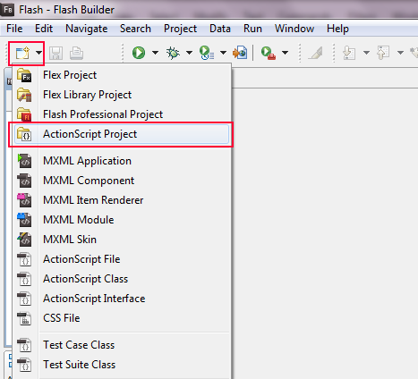418x379 pixels.
Task: Choose Test Case Class
Action: [x=122, y=345]
